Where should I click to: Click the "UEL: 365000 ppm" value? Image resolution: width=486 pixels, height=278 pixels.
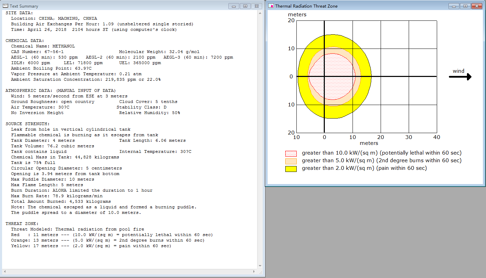pyautogui.click(x=140, y=63)
